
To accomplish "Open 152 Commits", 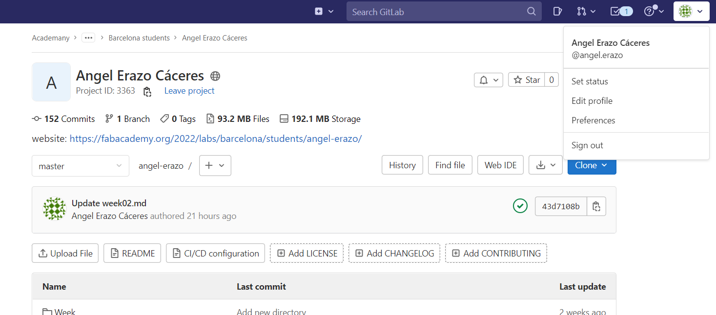I will tap(63, 119).
